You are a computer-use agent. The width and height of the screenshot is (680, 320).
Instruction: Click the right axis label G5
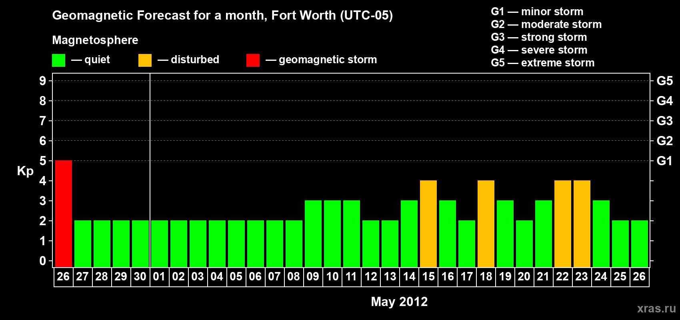point(665,81)
